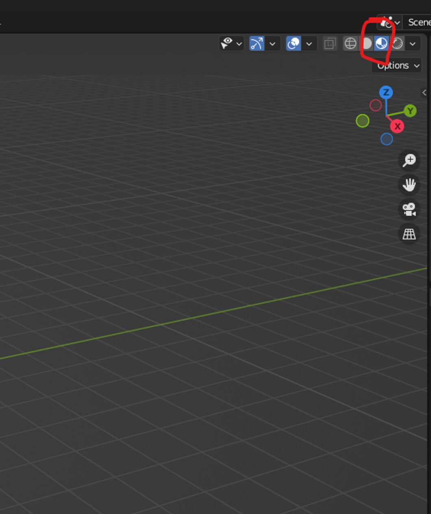Open the overlays settings dropdown arrow
The height and width of the screenshot is (514, 431).
tap(309, 43)
